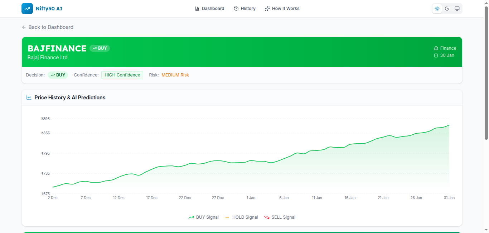
Task: Click Back to Dashboard link
Action: point(50,27)
